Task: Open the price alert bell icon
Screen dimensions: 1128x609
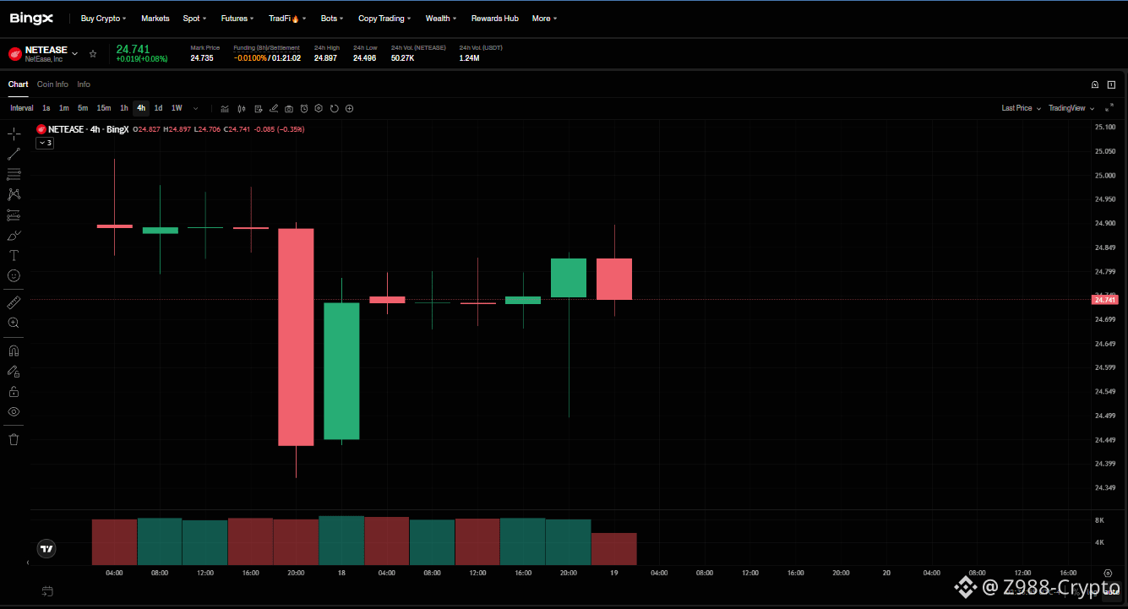Action: [x=1095, y=84]
